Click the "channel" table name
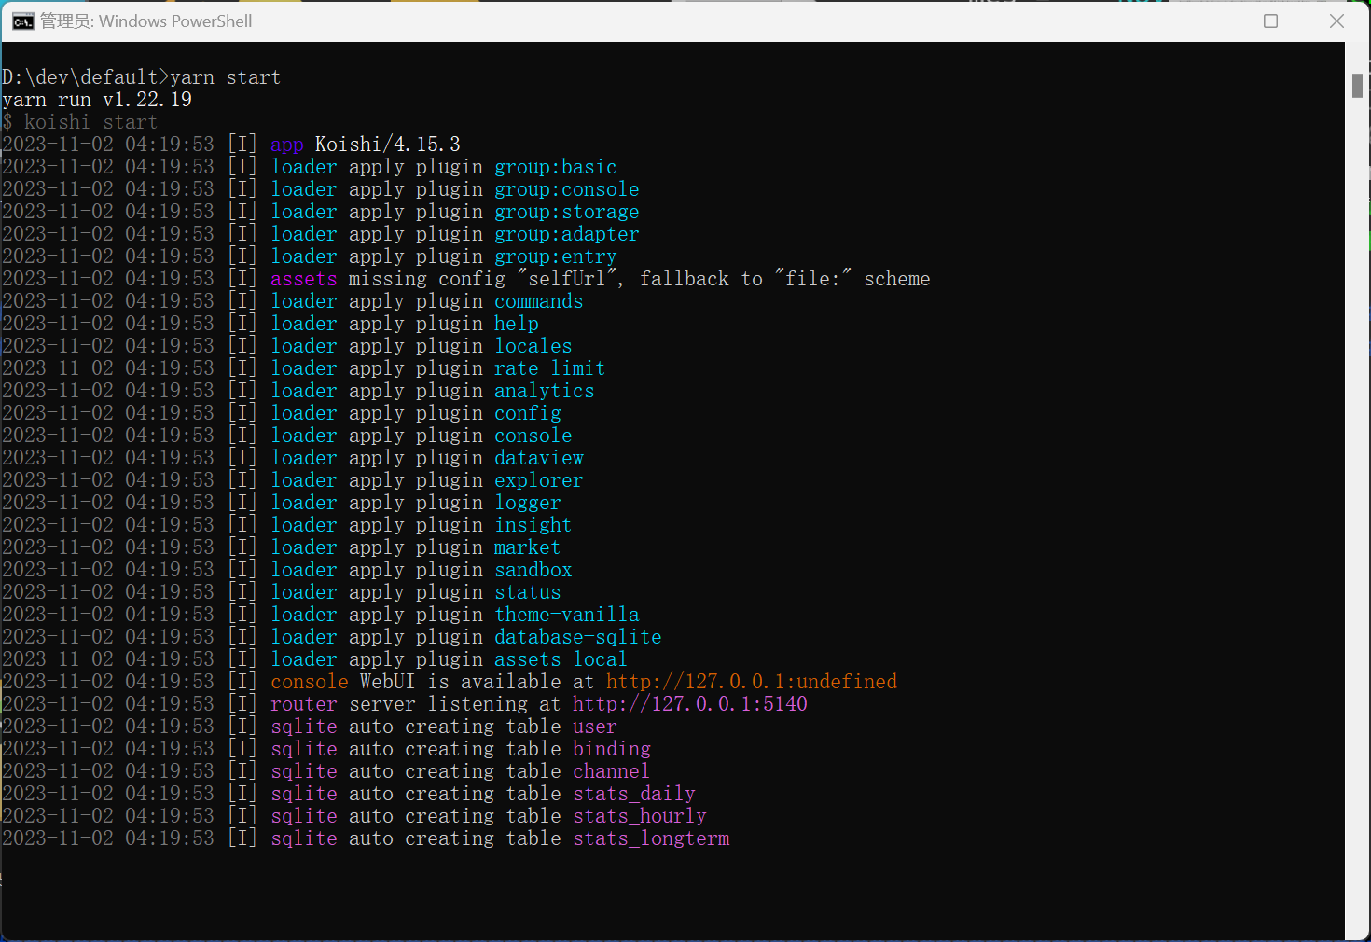This screenshot has width=1371, height=942. (x=612, y=771)
